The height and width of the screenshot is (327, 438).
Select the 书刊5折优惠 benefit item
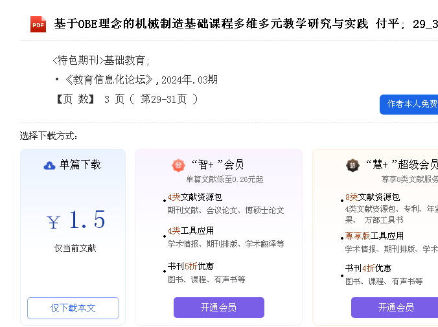(190, 266)
